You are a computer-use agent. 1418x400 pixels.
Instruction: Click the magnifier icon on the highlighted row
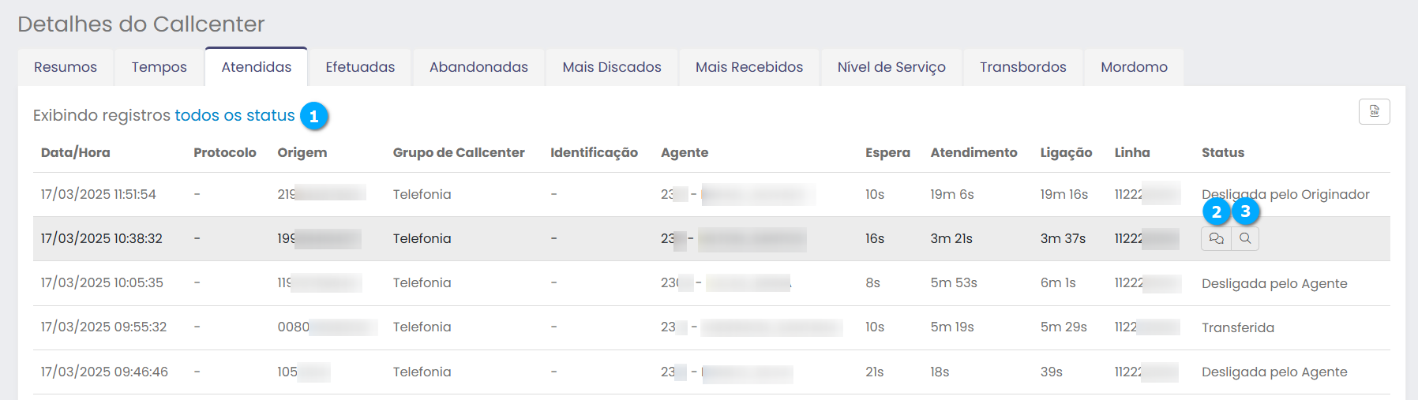1245,238
